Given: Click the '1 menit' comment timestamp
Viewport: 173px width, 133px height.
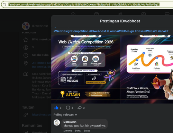Looking at the screenshot, I should [67, 131].
